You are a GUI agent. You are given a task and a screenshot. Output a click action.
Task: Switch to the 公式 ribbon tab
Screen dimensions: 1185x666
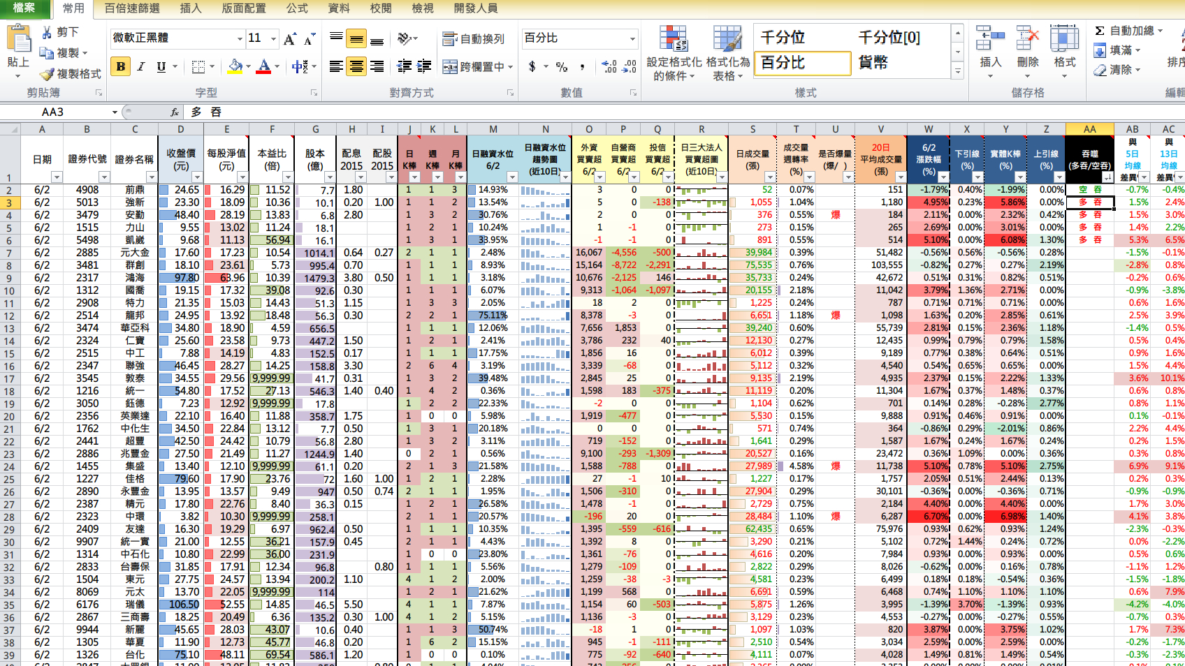point(297,8)
